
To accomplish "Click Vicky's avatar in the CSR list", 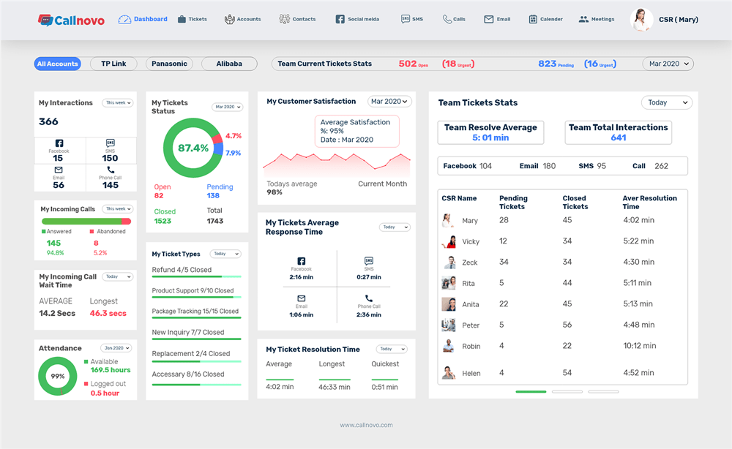I will click(x=449, y=241).
